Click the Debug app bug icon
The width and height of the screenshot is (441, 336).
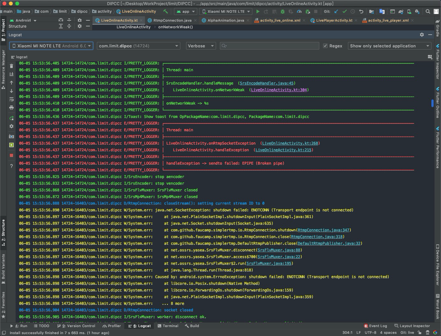coord(283,11)
